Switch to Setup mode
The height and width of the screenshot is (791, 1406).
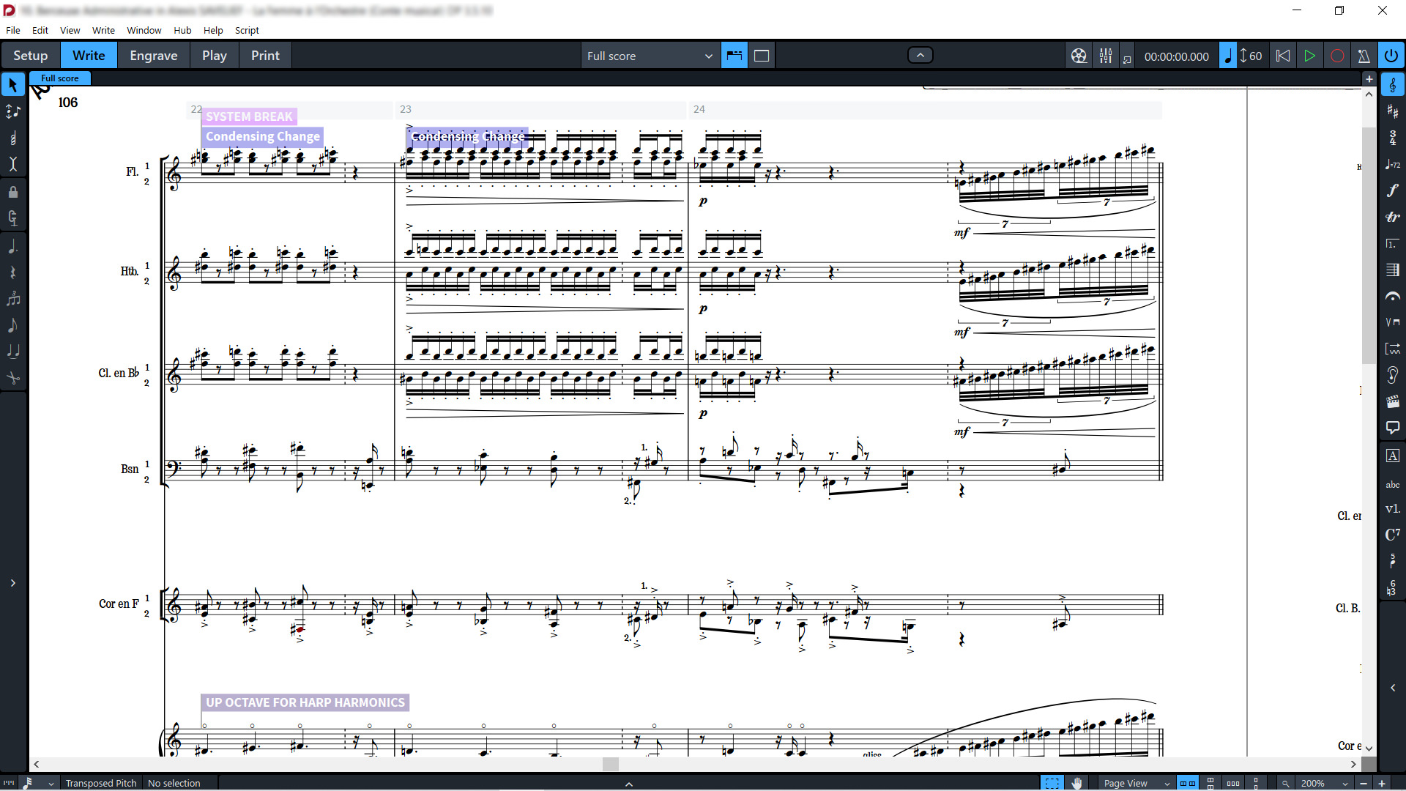[31, 56]
